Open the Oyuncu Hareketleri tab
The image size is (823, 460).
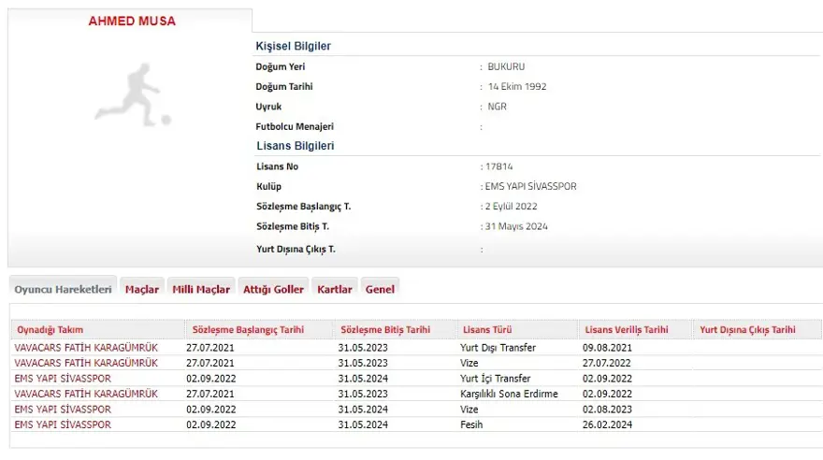pos(63,289)
